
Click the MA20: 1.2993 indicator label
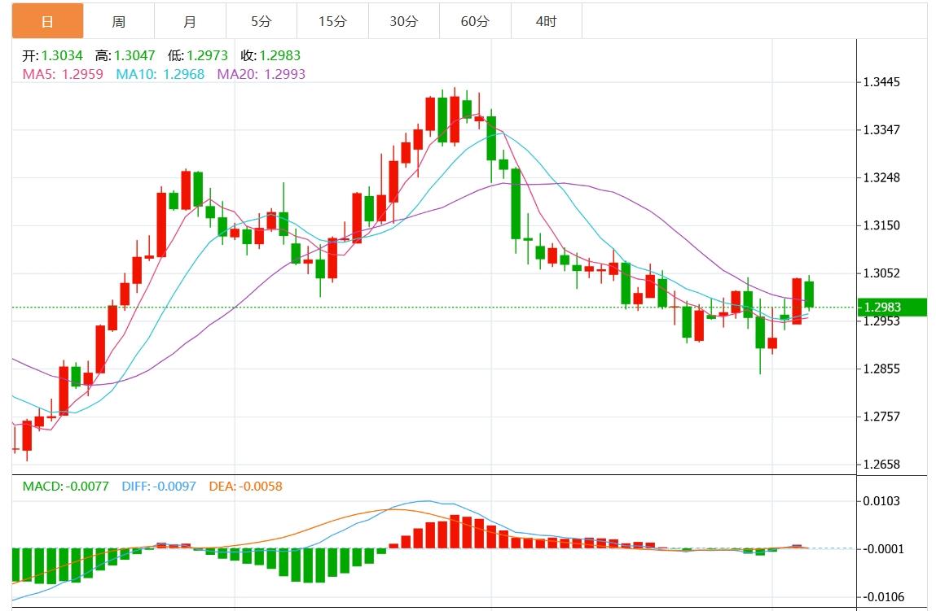click(261, 74)
